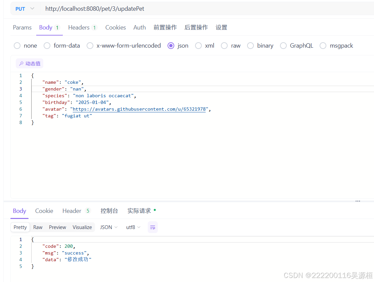The width and height of the screenshot is (374, 282).
Task: Click the response data 修改成功 line
Action: [x=67, y=260]
